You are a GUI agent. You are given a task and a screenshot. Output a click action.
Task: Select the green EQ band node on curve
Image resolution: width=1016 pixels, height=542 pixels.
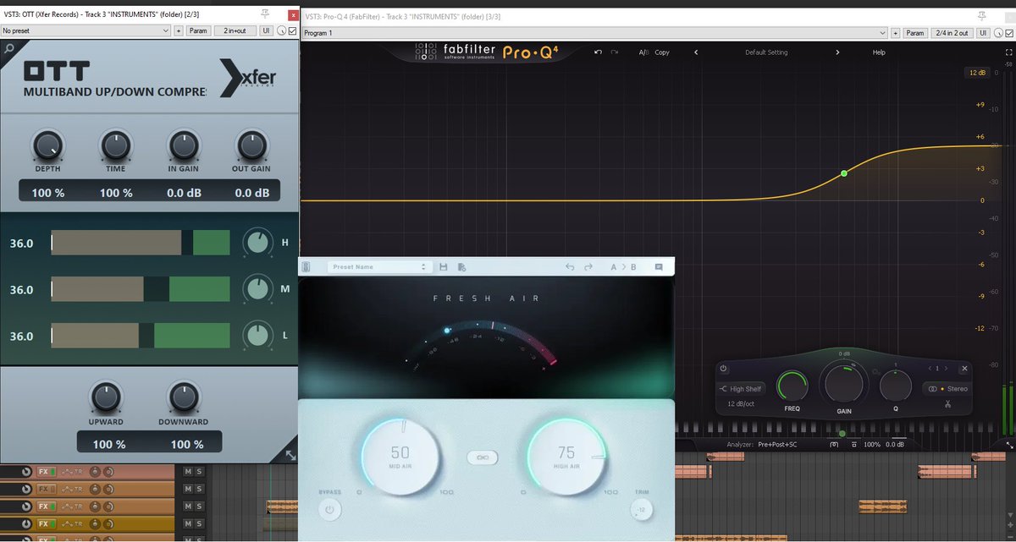tap(843, 173)
